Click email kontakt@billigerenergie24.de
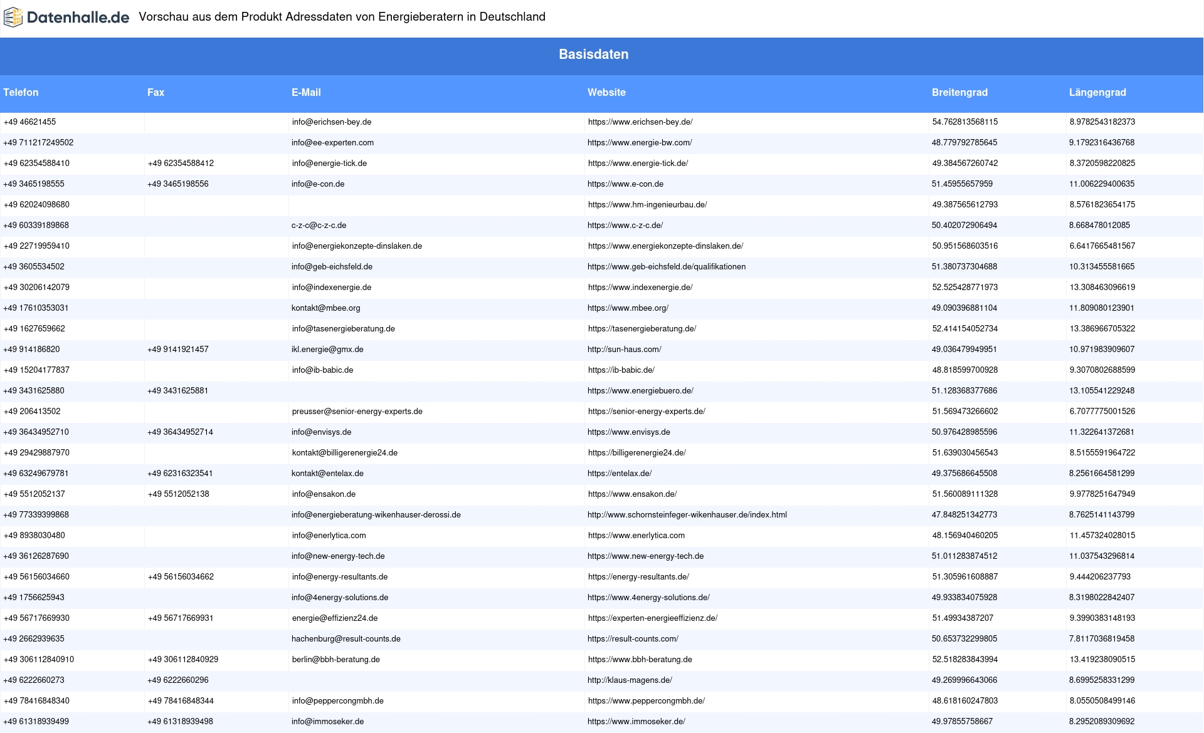 (345, 453)
